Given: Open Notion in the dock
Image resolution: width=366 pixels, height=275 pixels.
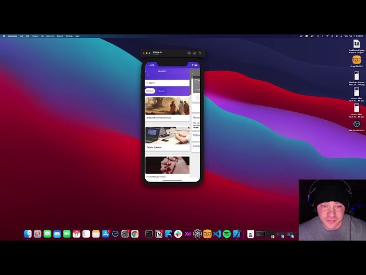Looking at the screenshot, I should pos(159,234).
